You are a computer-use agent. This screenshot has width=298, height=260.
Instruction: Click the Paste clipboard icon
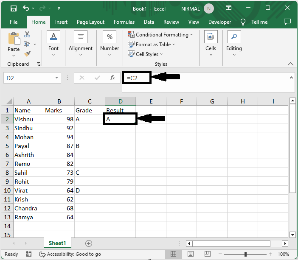tap(14, 39)
